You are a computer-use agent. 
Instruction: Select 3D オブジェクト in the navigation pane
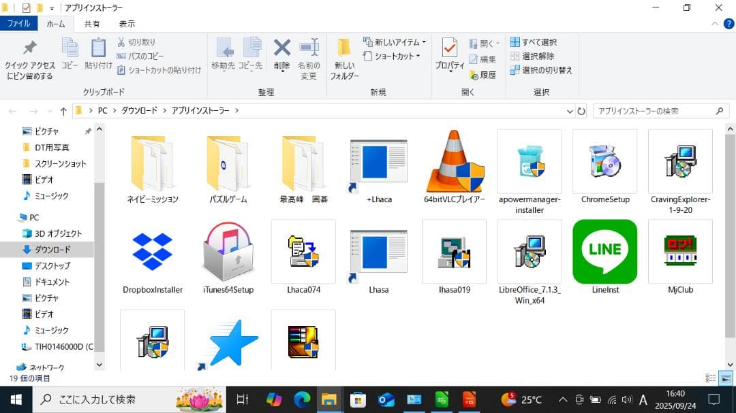coord(52,233)
